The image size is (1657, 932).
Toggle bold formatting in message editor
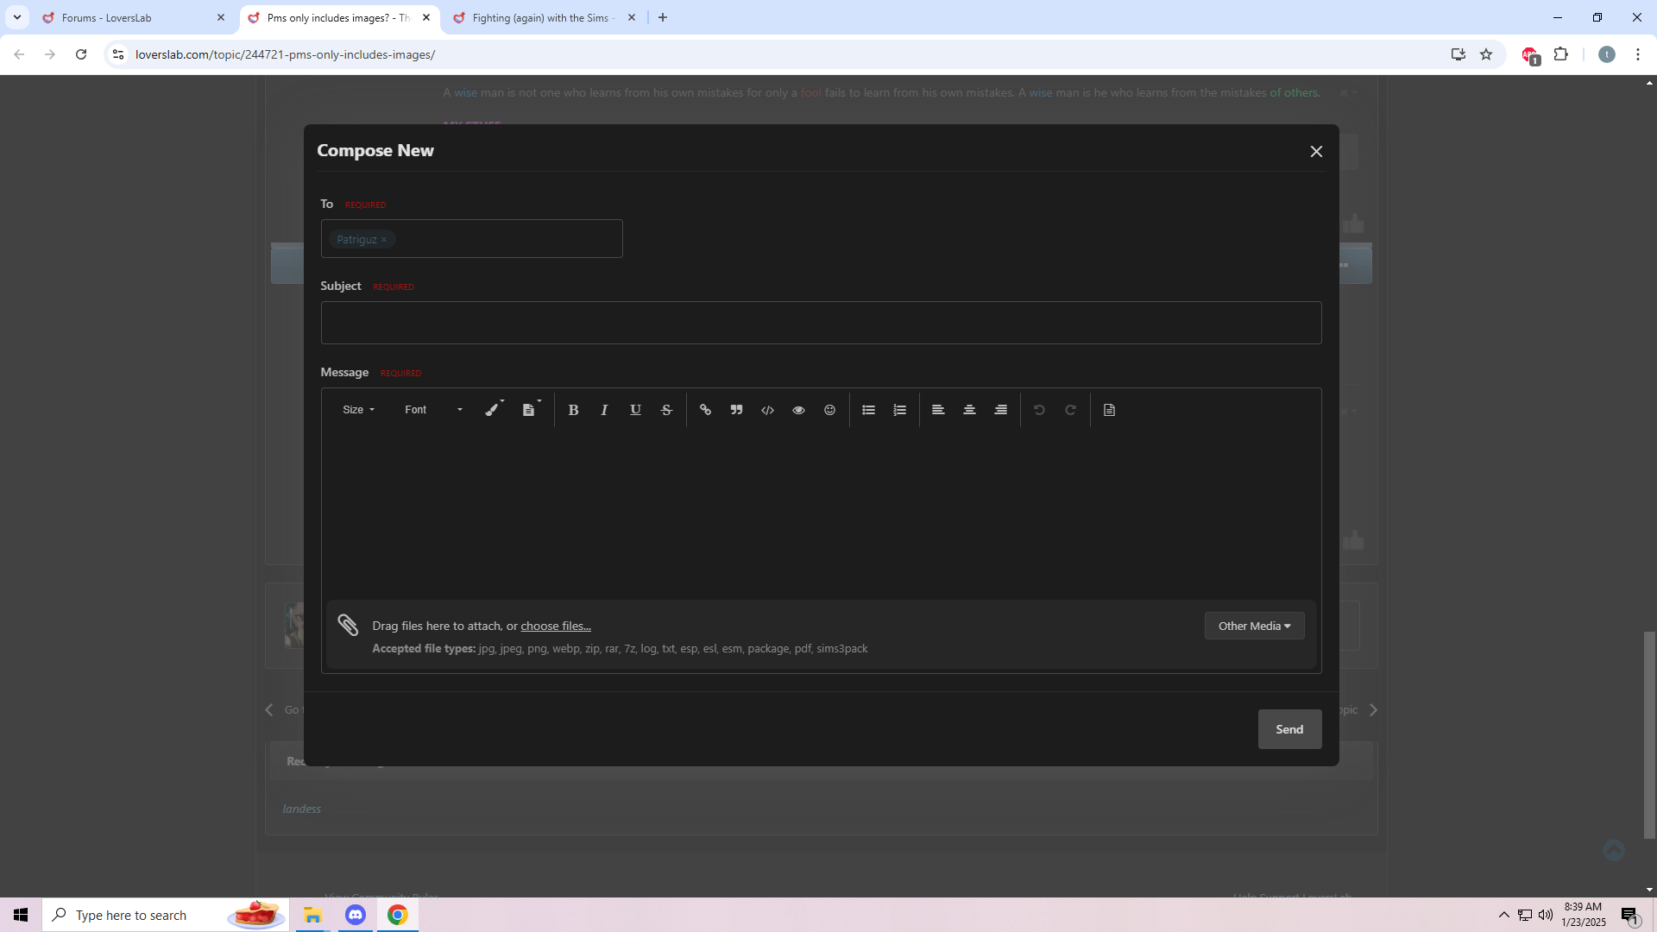pyautogui.click(x=573, y=410)
